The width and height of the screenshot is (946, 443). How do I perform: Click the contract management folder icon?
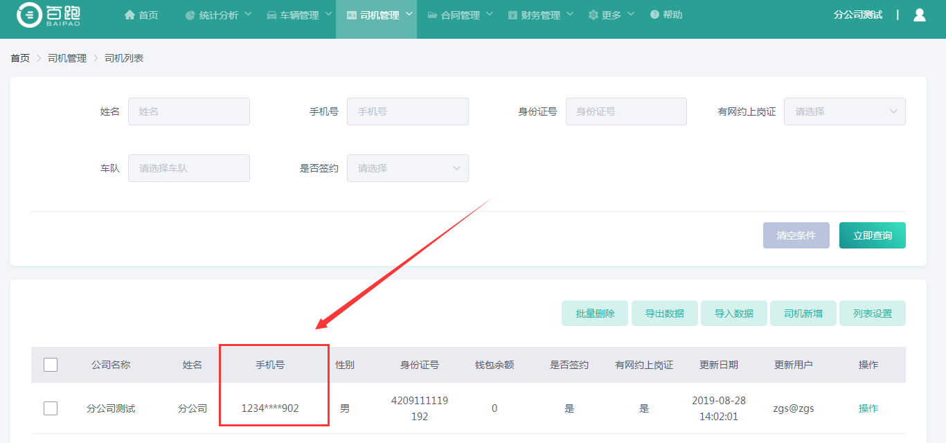pyautogui.click(x=432, y=15)
